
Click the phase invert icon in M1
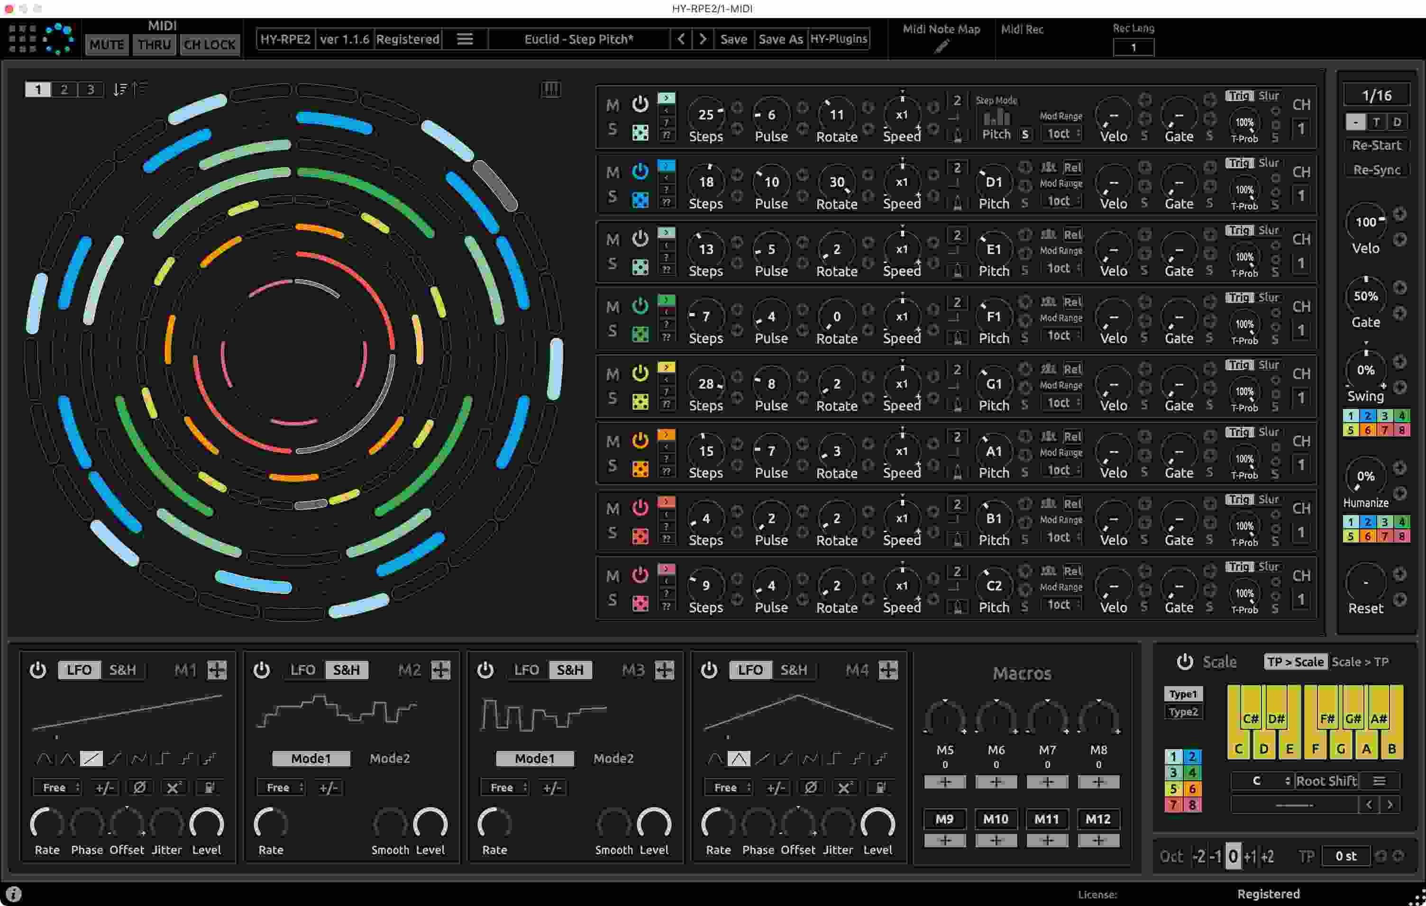[x=139, y=788]
